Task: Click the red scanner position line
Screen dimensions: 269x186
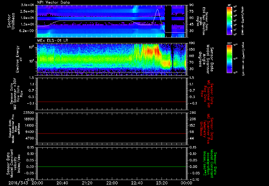Action: tap(112, 134)
